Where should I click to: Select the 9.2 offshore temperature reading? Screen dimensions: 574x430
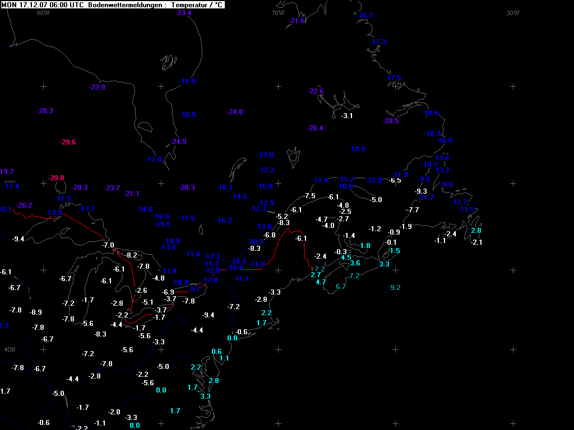point(395,288)
